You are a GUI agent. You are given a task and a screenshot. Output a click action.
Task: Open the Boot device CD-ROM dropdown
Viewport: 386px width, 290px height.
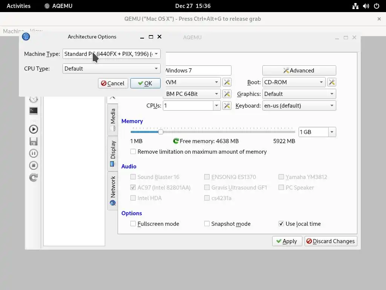(294, 82)
